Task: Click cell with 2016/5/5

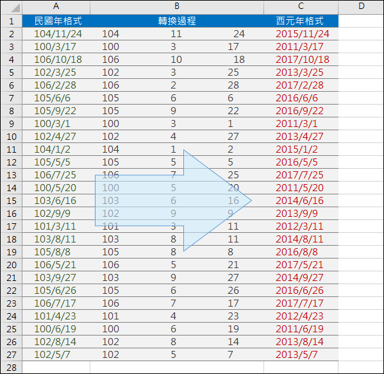Action: pos(301,162)
